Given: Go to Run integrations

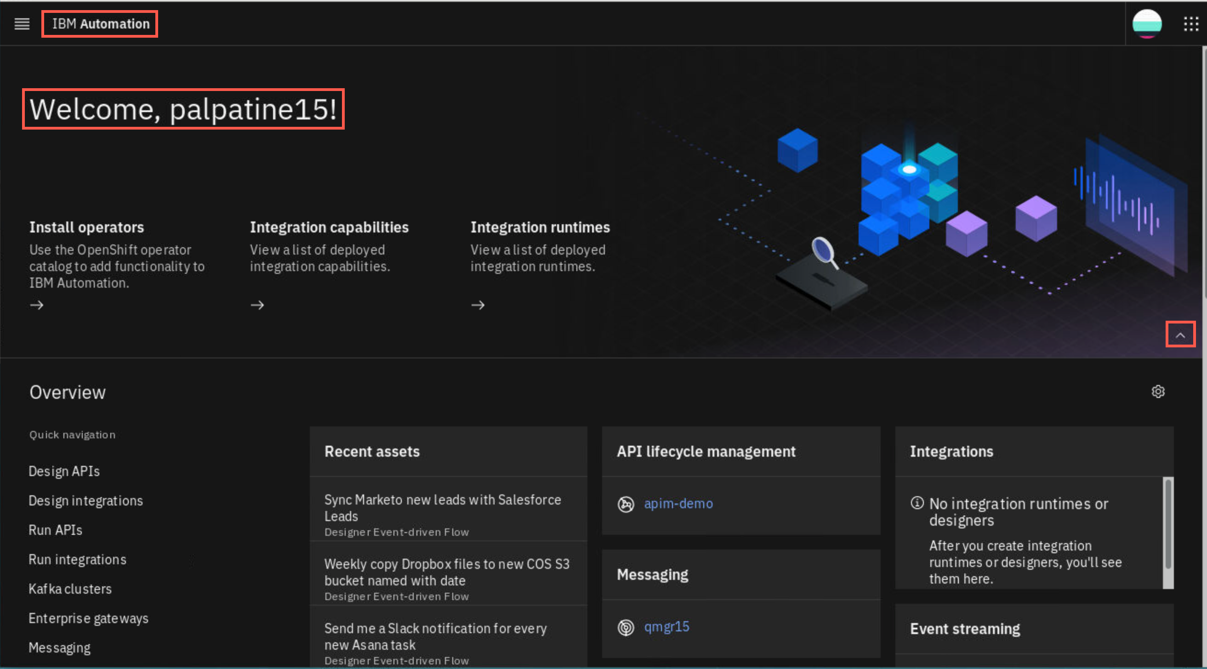Looking at the screenshot, I should [77, 559].
